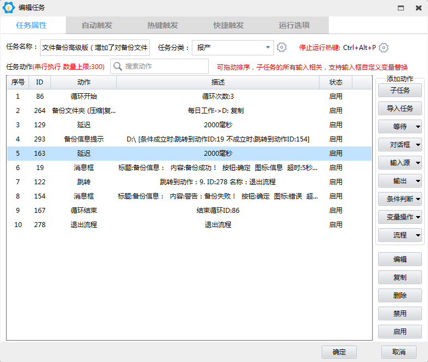Open the 等待 action dropdown
Screen dimensions: 428x362
coord(400,127)
